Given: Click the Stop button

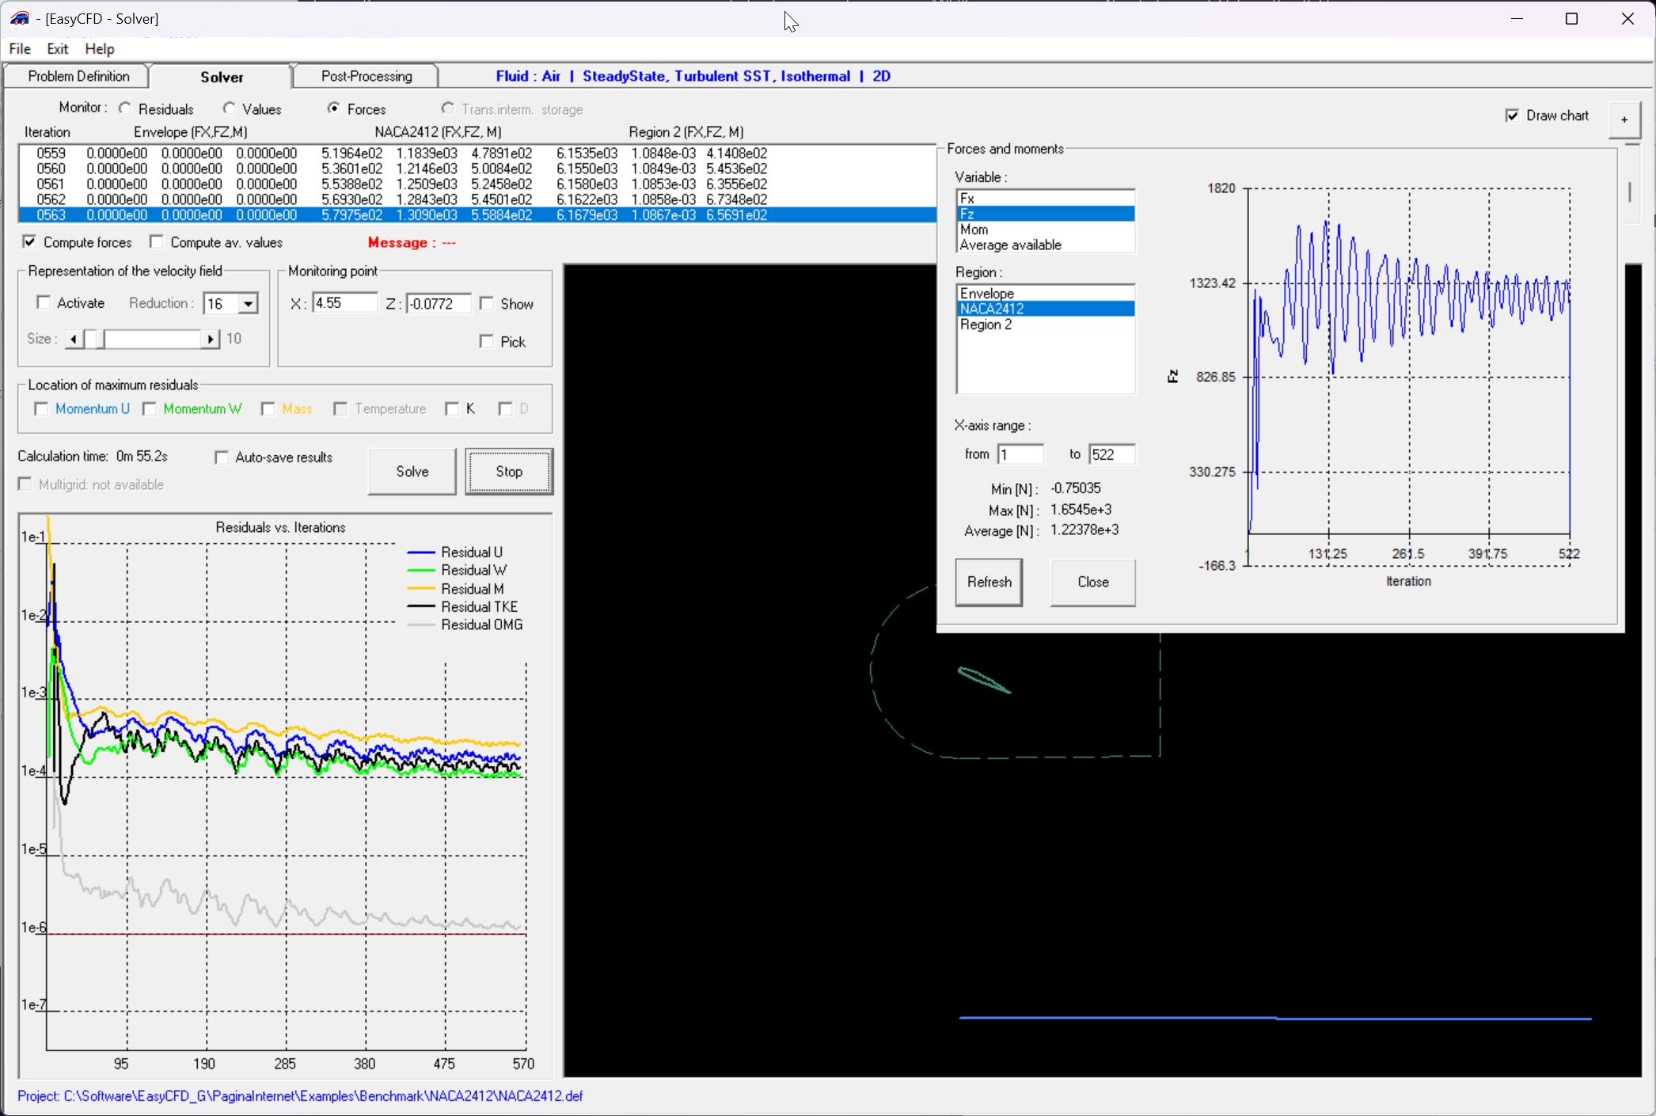Looking at the screenshot, I should tap(509, 472).
